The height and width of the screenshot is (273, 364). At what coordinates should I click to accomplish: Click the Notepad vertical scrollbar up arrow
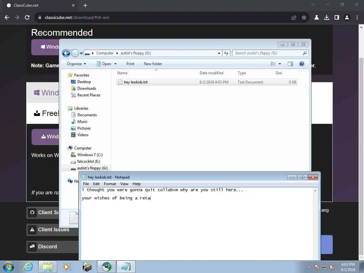(315, 191)
